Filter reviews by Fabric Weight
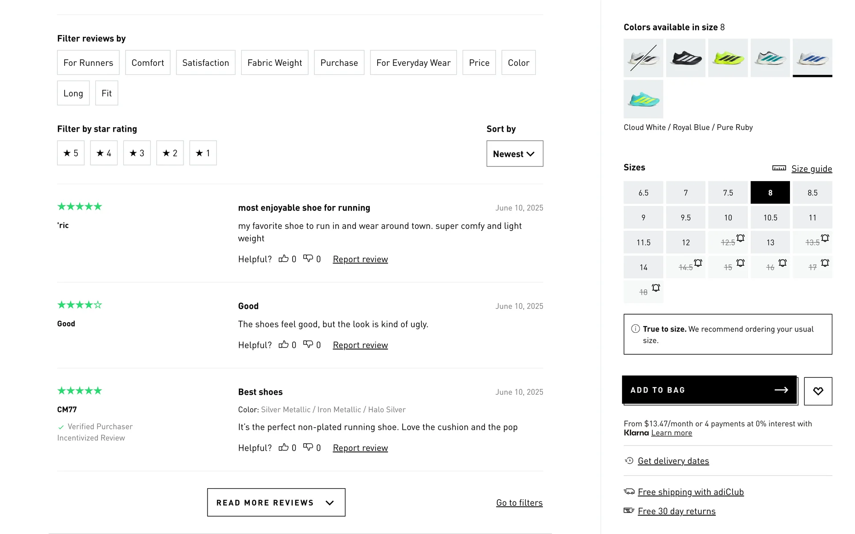Screen dimensions: 855x534 click(274, 63)
